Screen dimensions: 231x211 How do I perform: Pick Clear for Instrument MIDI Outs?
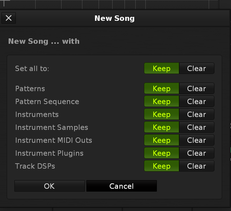(x=196, y=140)
